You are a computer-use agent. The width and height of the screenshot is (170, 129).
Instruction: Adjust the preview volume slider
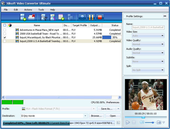(153, 122)
